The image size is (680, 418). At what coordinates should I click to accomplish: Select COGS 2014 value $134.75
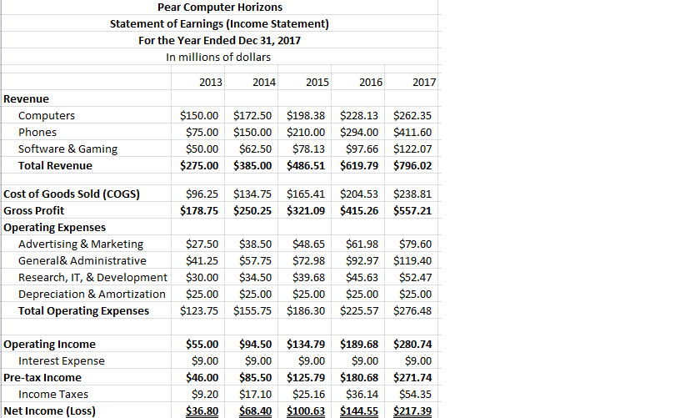point(252,194)
